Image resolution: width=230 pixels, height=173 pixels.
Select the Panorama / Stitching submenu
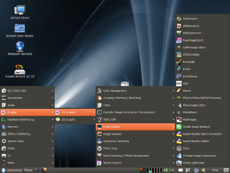(x=135, y=141)
